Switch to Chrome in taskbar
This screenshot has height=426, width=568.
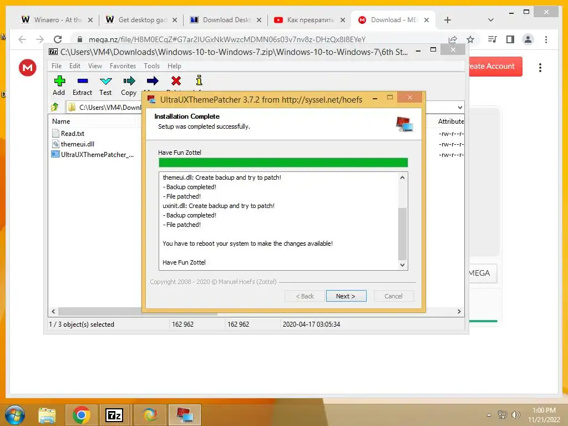(81, 415)
